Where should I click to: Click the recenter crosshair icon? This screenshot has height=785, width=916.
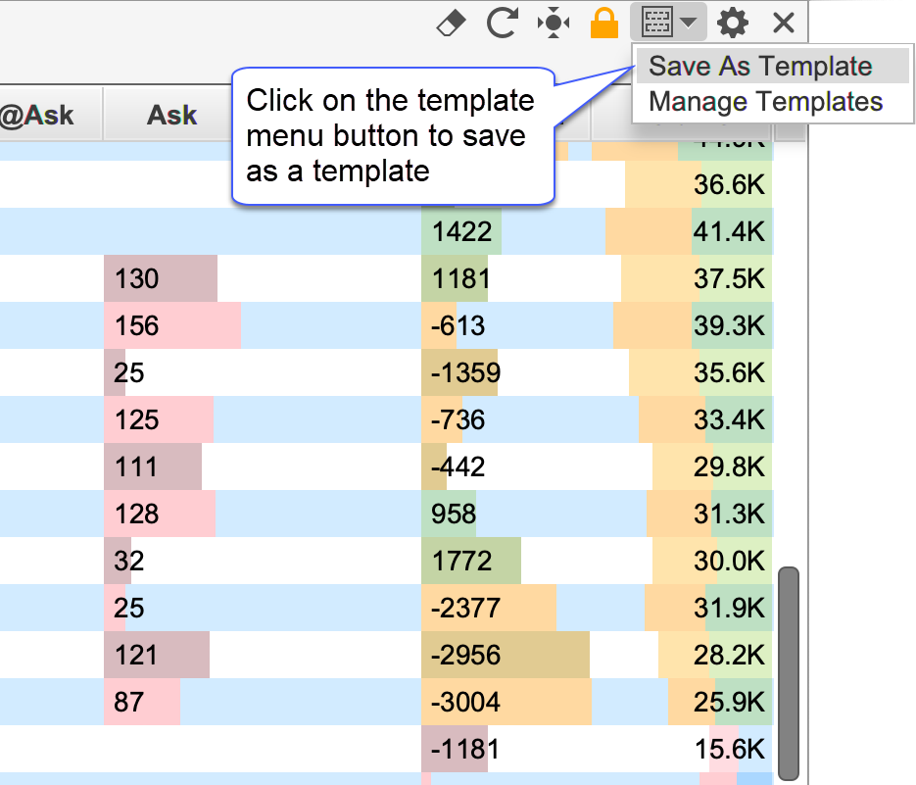pyautogui.click(x=554, y=24)
